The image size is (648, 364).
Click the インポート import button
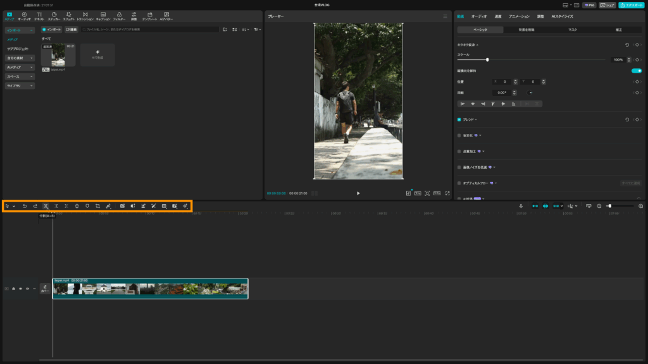pyautogui.click(x=52, y=30)
